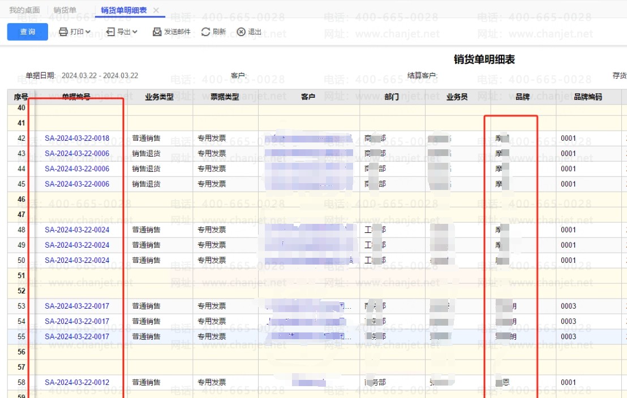Open SA-2024-03-22-0017 link in row 53
The width and height of the screenshot is (627, 398).
77,306
